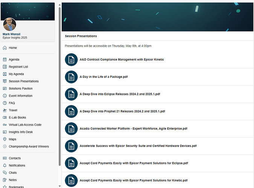The image size is (254, 188).
Task: Click document icon for Payment Solutions for Kinetic
Action: click(71, 180)
